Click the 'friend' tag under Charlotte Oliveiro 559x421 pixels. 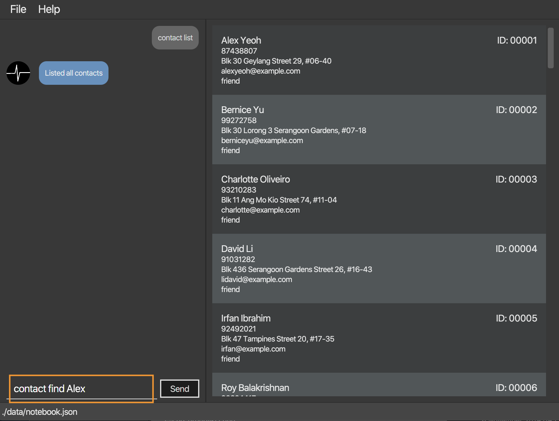[231, 220]
